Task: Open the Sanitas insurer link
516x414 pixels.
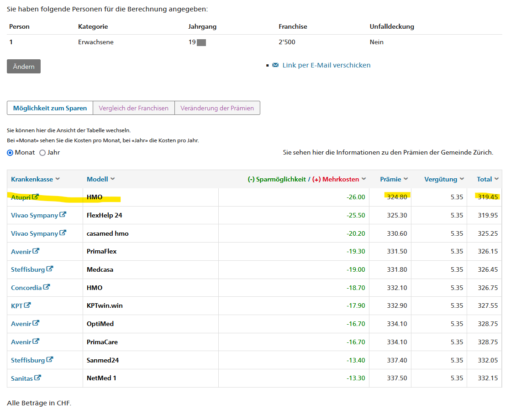Action: [22, 378]
